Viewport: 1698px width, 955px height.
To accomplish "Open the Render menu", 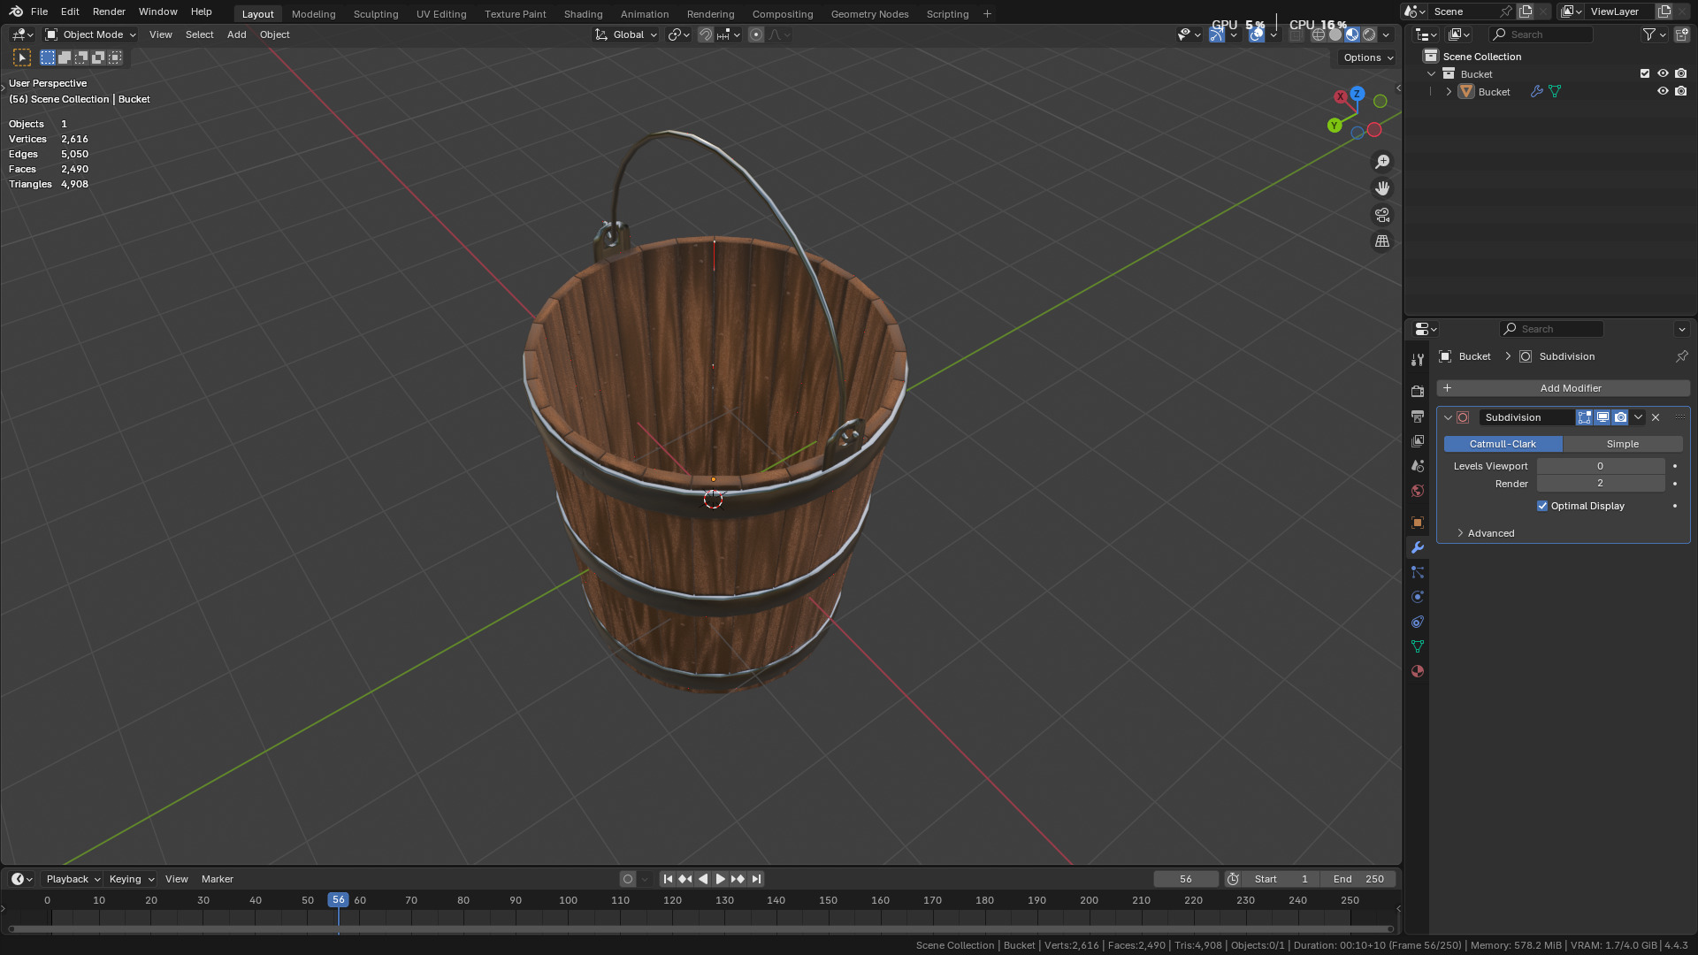I will [109, 11].
